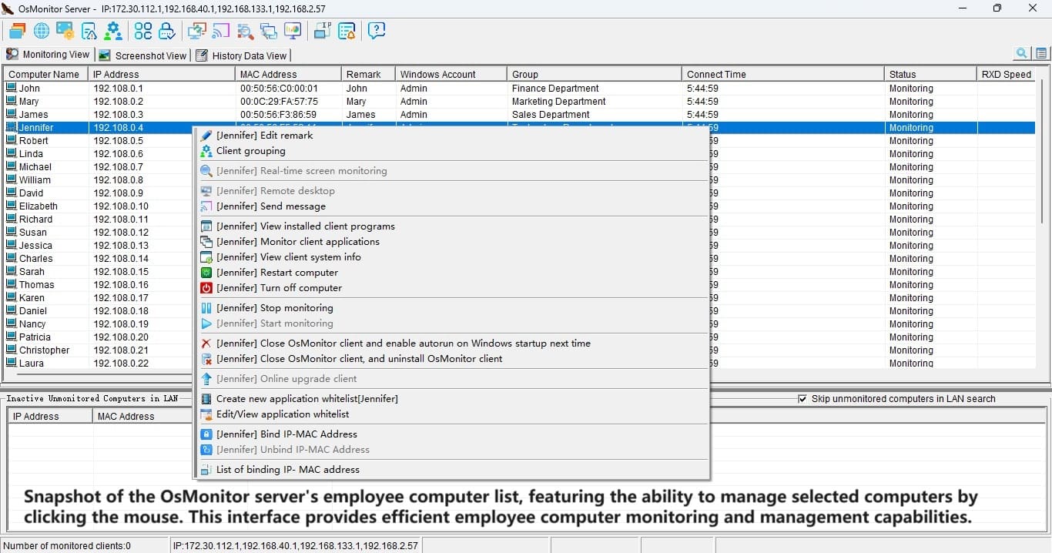The width and height of the screenshot is (1052, 553).
Task: Click the magnifier search icon in main toolbar
Action: [246, 31]
